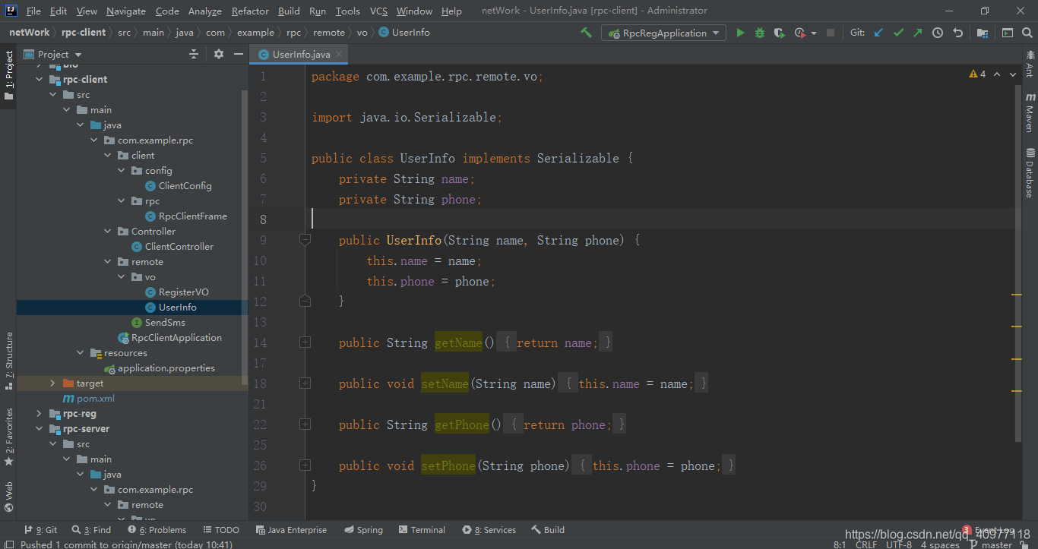This screenshot has width=1038, height=549.
Task: Click rpc-client breadcrumb in navigation bar
Action: 84,32
